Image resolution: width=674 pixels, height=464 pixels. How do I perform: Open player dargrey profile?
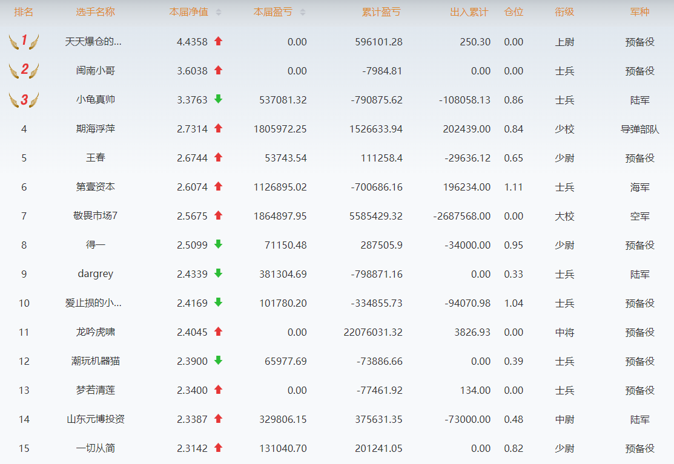pyautogui.click(x=96, y=274)
